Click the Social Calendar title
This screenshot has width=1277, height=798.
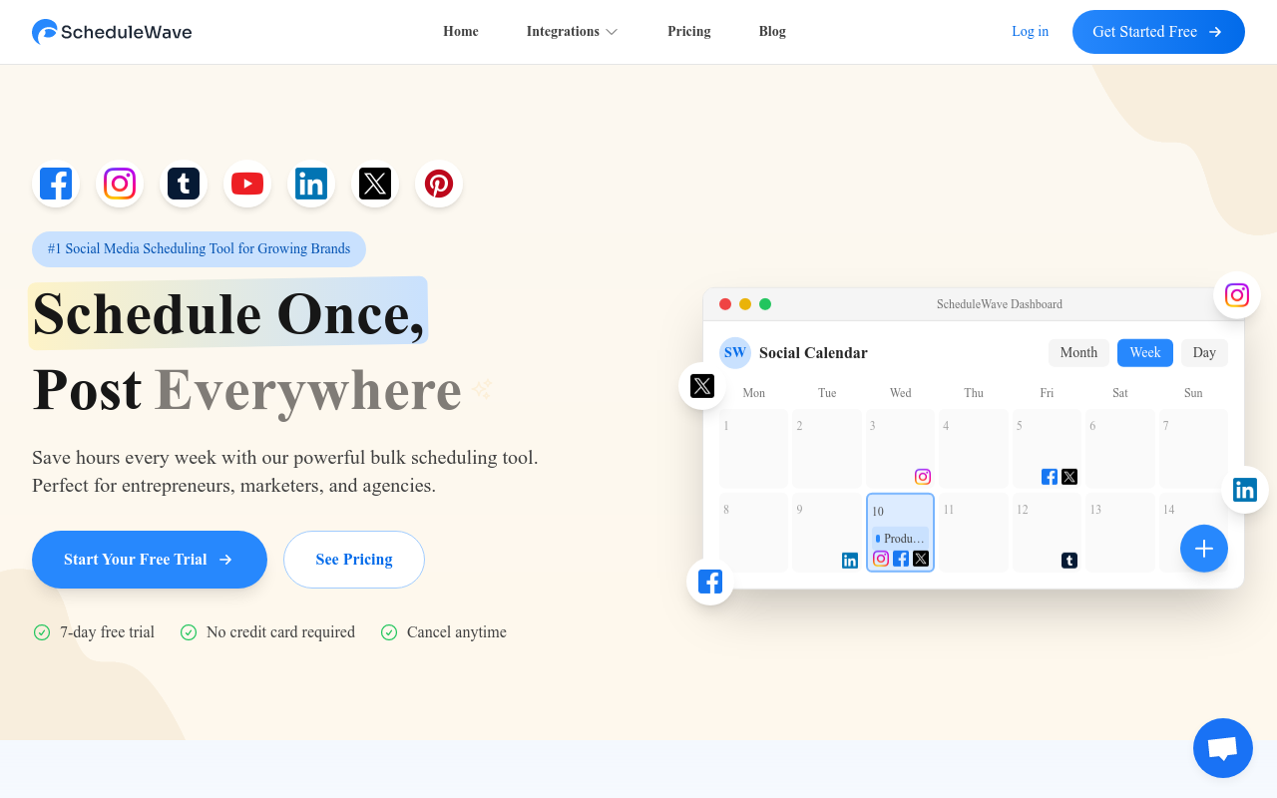[x=813, y=353]
